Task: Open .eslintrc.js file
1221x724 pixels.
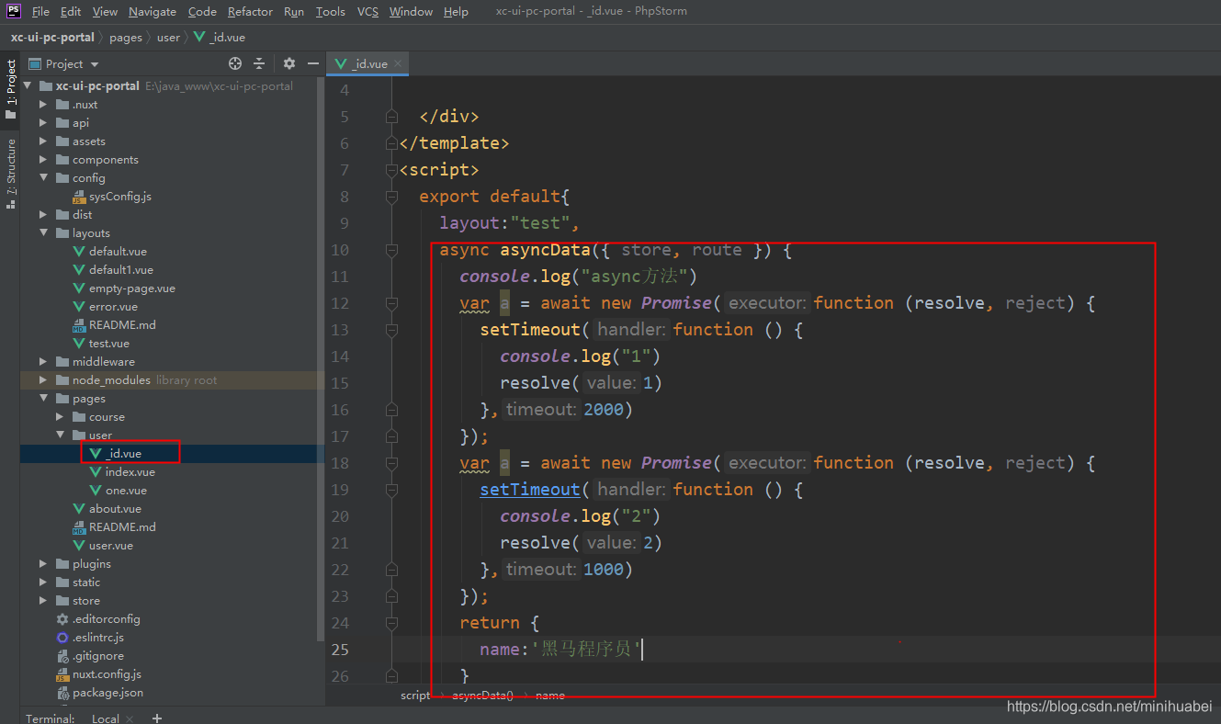Action: coord(97,637)
